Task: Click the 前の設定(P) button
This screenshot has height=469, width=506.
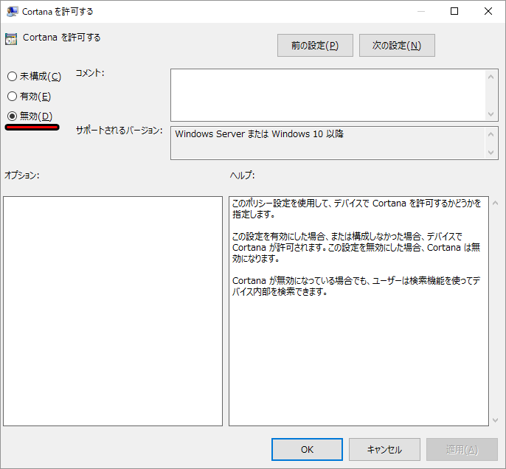Action: point(315,46)
